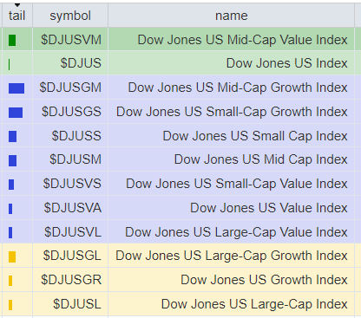
Task: Select the $DJUSVM symbol cell
Action: pyautogui.click(x=70, y=40)
